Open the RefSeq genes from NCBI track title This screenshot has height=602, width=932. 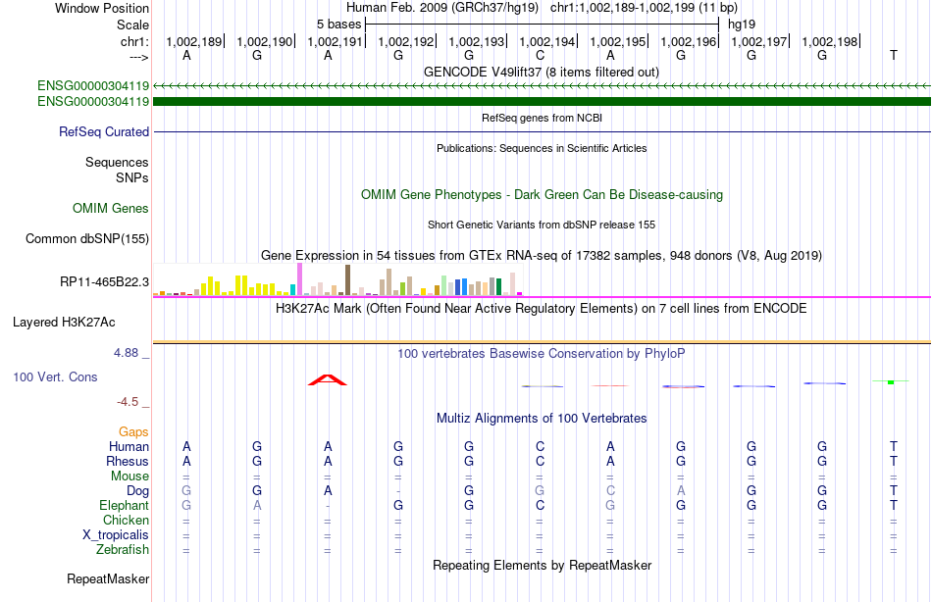(542, 118)
